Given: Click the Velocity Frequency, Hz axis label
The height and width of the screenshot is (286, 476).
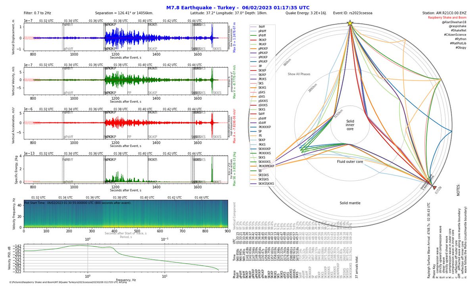Looking at the screenshot, I should point(15,214).
